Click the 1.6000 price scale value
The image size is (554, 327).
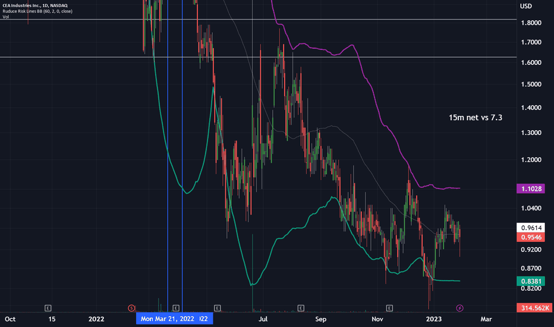pyautogui.click(x=531, y=62)
